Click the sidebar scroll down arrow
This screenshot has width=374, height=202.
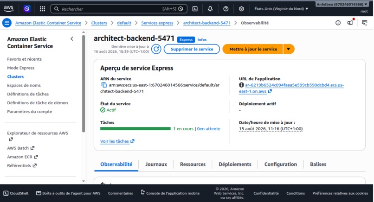click(84, 181)
